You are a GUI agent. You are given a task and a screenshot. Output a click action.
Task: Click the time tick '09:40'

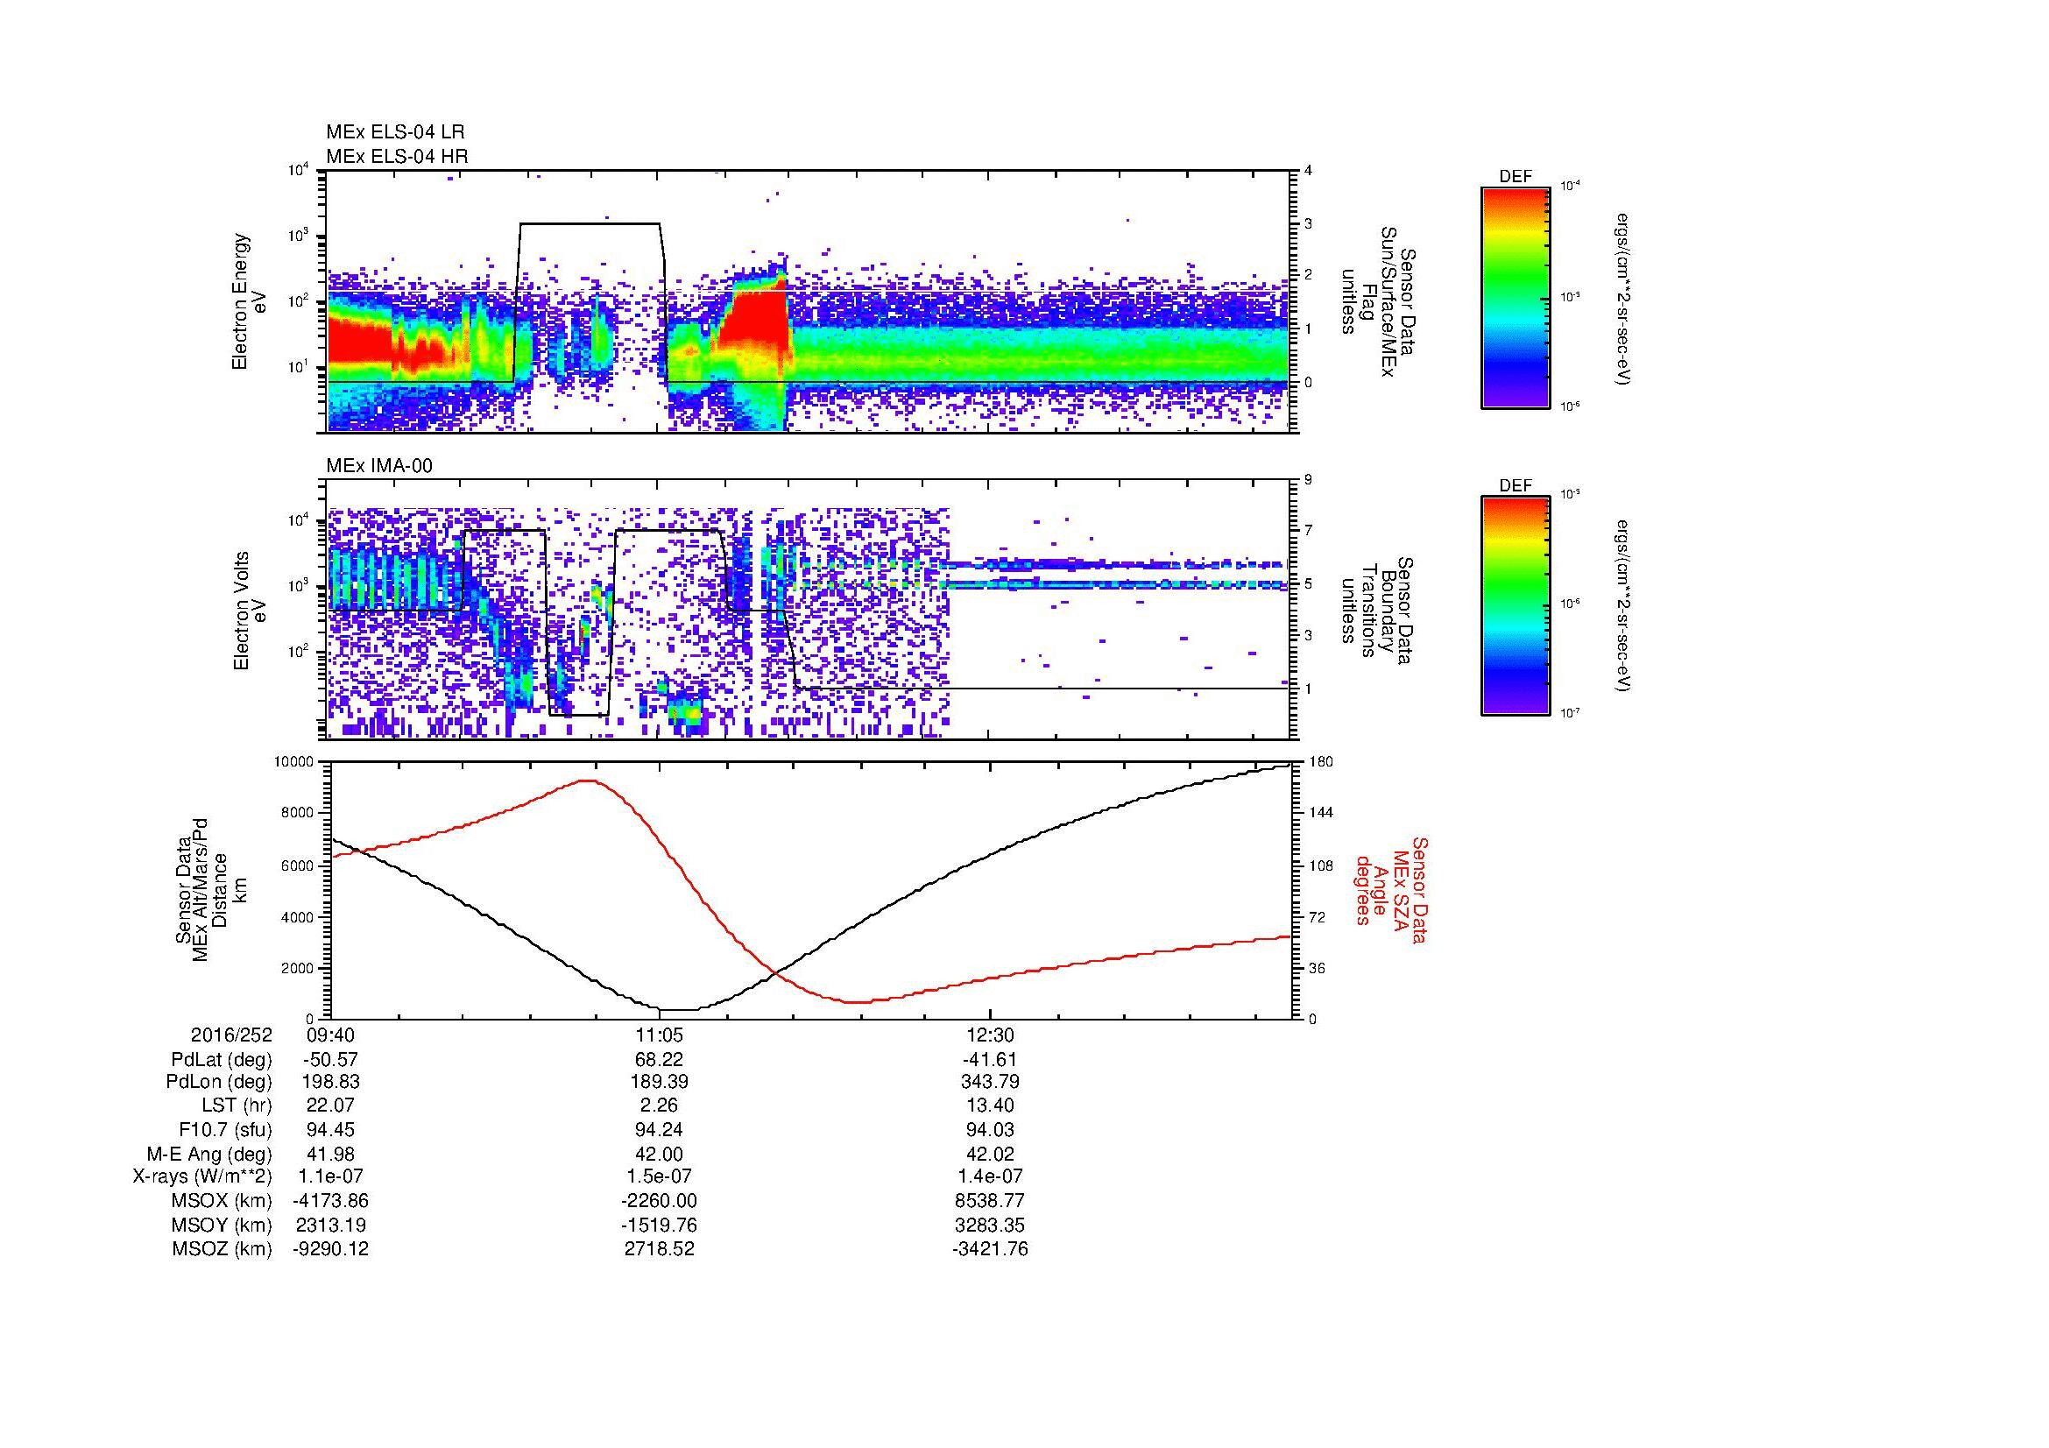tap(331, 1035)
